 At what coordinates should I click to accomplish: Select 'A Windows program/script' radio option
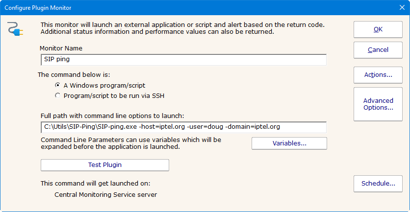point(58,85)
